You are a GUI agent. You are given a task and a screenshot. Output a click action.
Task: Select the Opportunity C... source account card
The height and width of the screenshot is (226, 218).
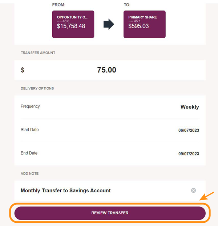click(73, 24)
